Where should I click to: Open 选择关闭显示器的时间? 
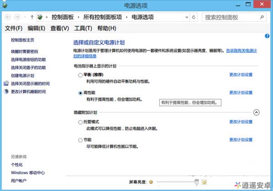pyautogui.click(x=30, y=84)
